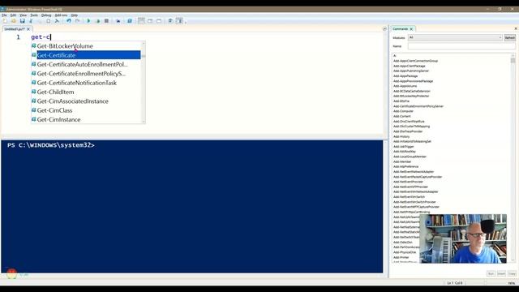Screen dimensions: 519x292
Task: Select Add-AppvPublishingServer in Commands list
Action: click(x=411, y=71)
